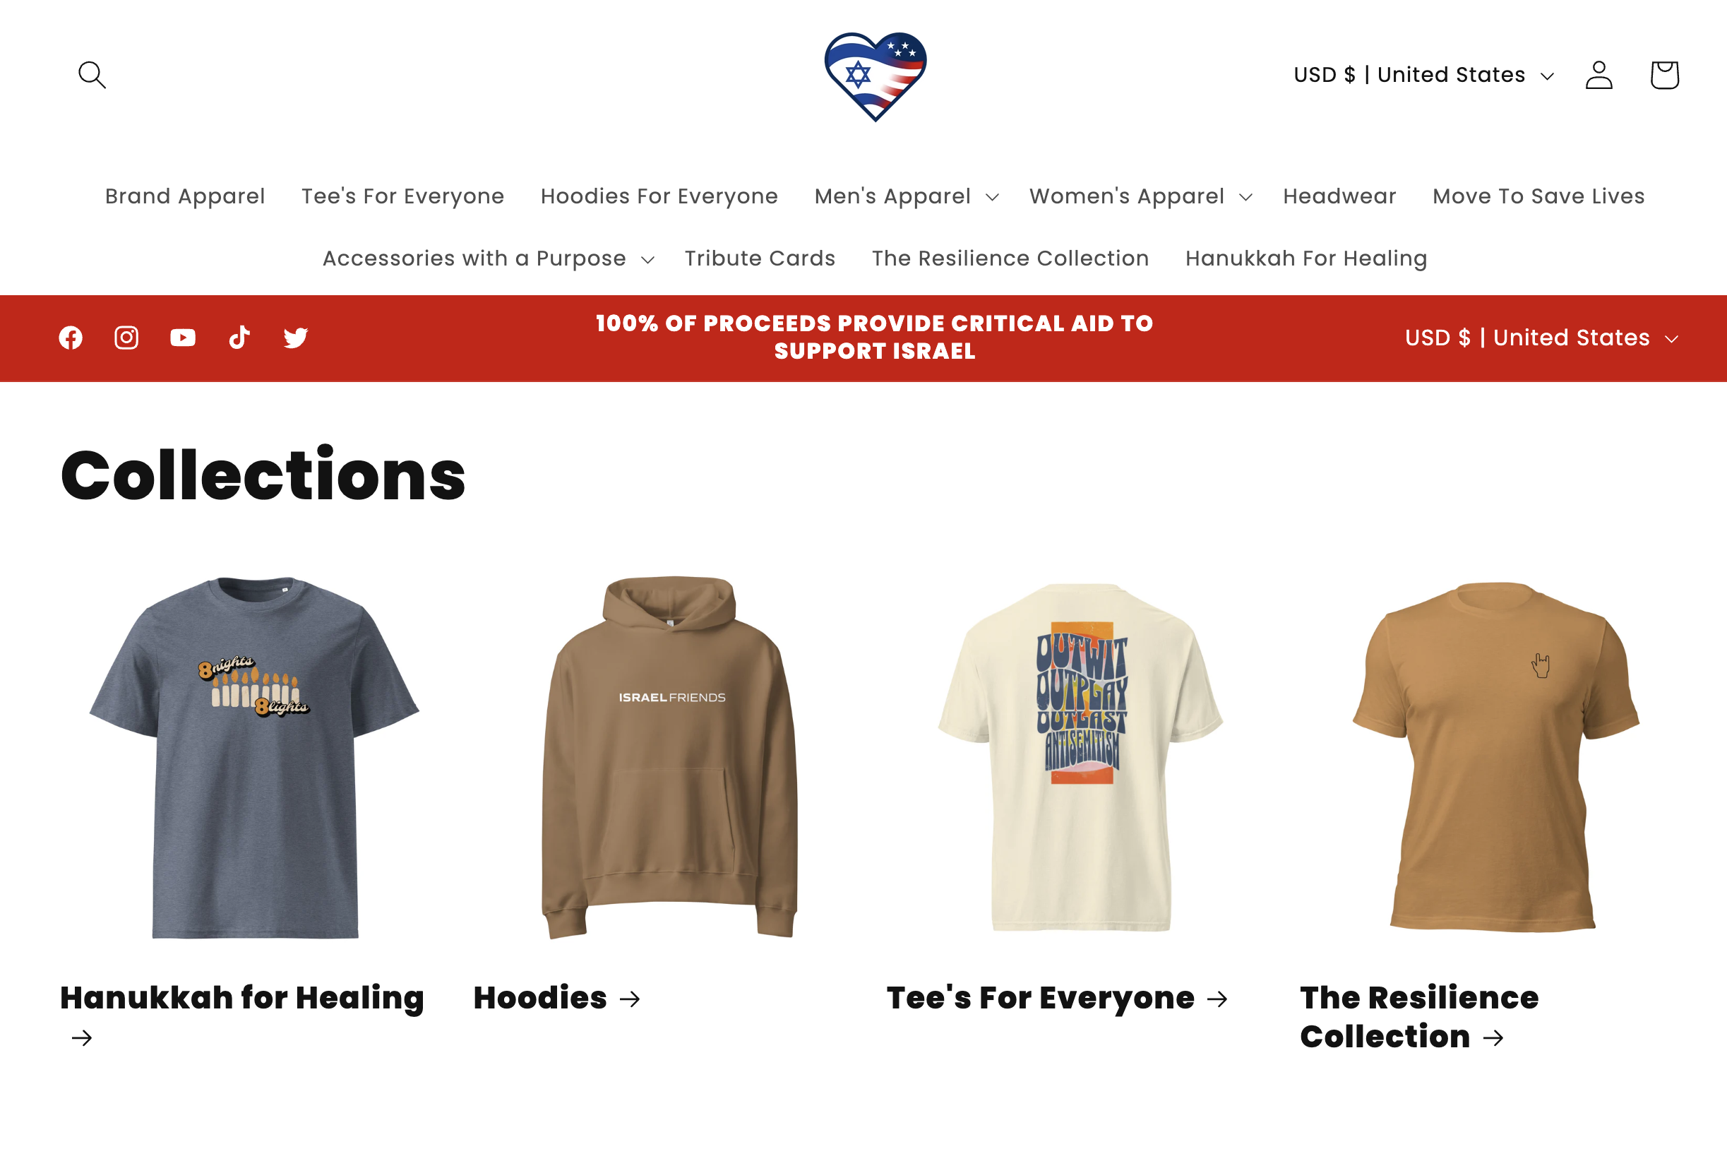
Task: Open the TikTok profile icon
Action: point(239,338)
